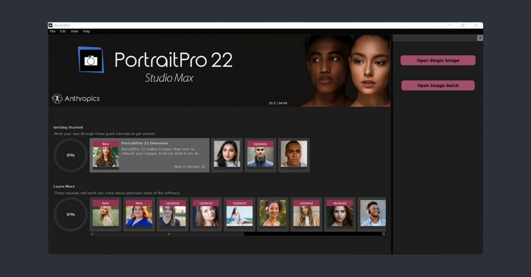Click the 'Learn More' heading
The image size is (531, 277).
[64, 187]
